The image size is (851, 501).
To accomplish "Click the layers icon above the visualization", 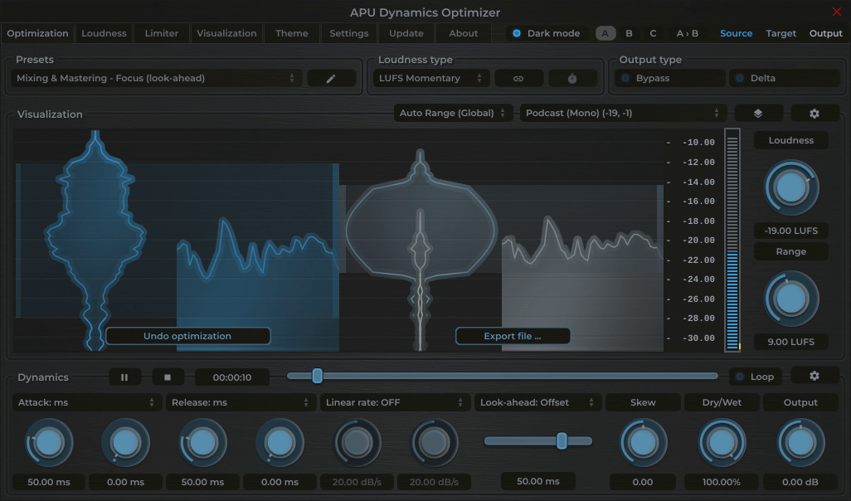I will (758, 112).
